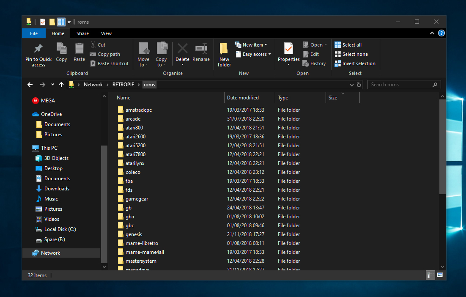Click Network in the address bar
466x297 pixels.
click(x=93, y=85)
